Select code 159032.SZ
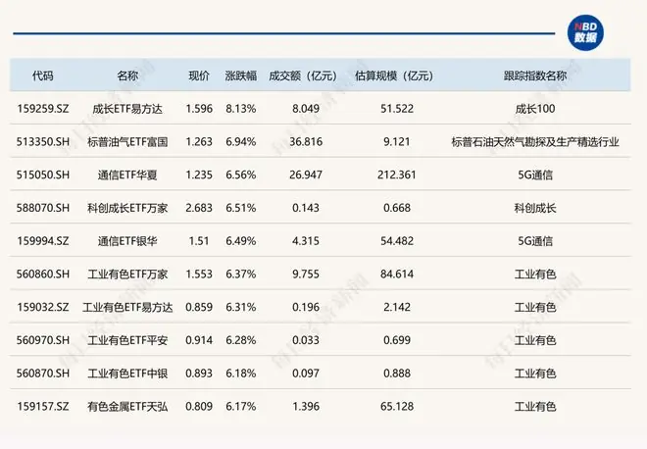This screenshot has width=647, height=449. tap(43, 307)
